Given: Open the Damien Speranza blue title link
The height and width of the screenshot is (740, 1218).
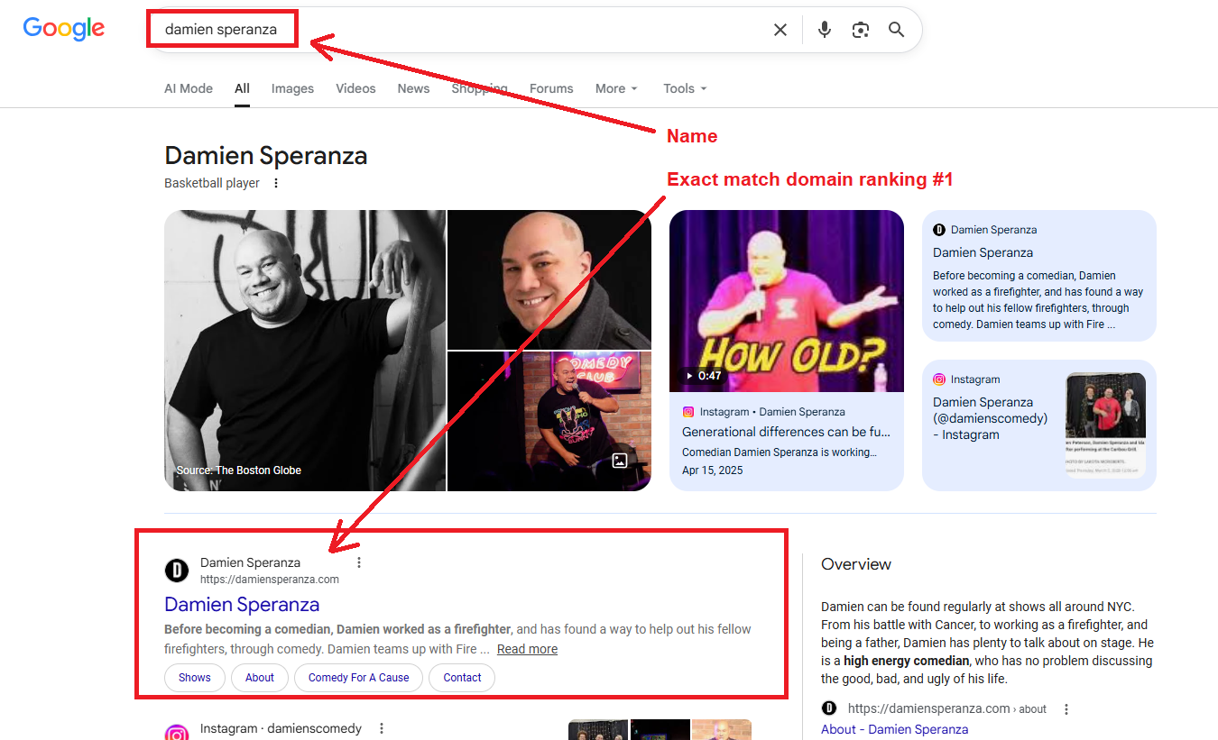Looking at the screenshot, I should (242, 604).
